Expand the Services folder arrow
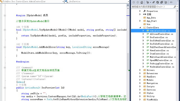The height and width of the screenshot is (101, 180). (140, 90)
